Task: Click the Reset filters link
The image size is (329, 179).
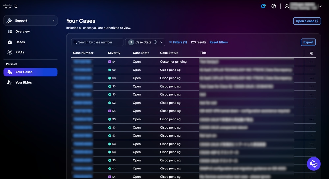Action: [219, 42]
